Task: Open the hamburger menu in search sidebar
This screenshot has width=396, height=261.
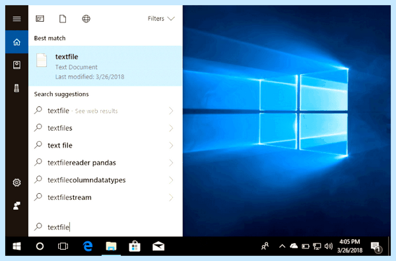Action: click(x=16, y=19)
